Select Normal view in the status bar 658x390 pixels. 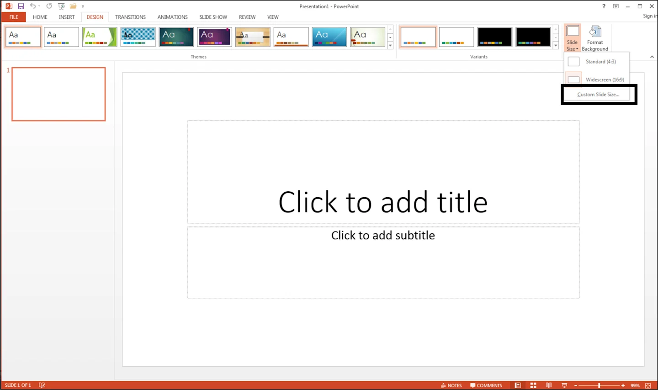coord(518,385)
